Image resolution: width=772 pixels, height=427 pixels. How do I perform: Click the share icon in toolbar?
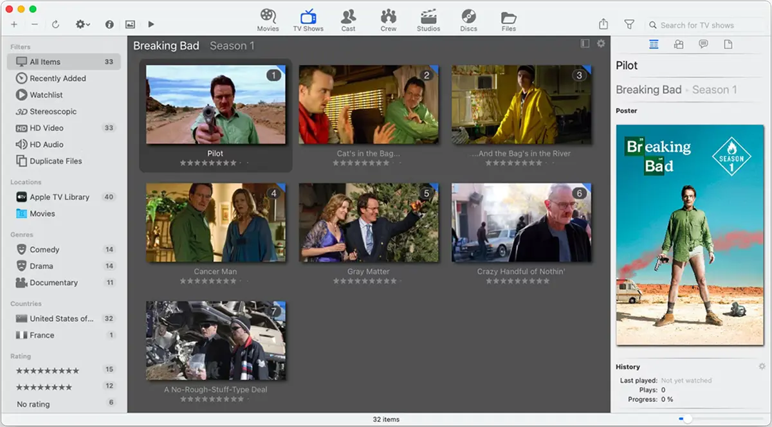[x=603, y=24]
